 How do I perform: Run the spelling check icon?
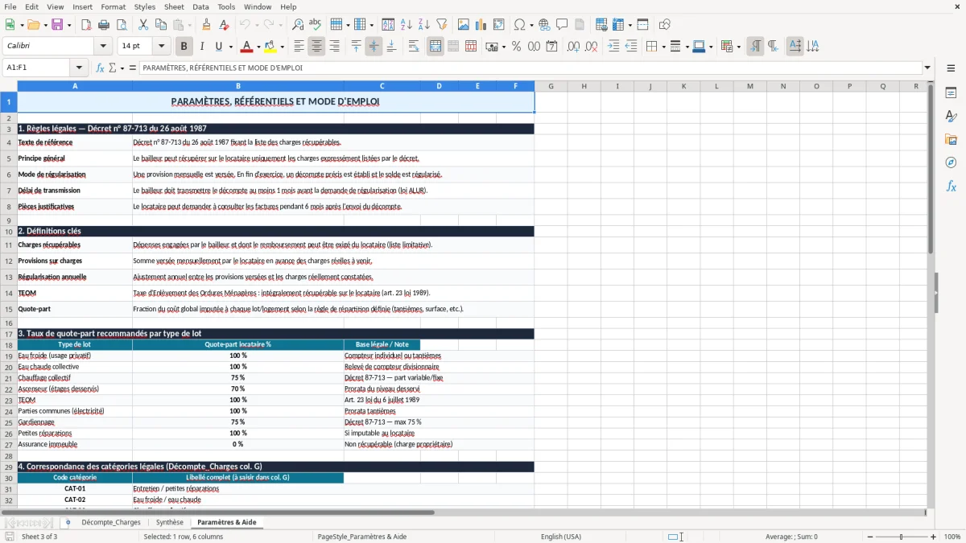pos(316,25)
